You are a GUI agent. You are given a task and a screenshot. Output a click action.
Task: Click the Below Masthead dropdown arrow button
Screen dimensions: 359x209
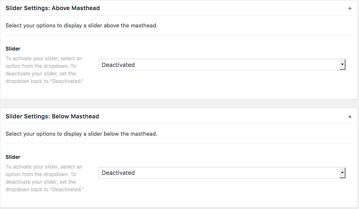[343, 173]
